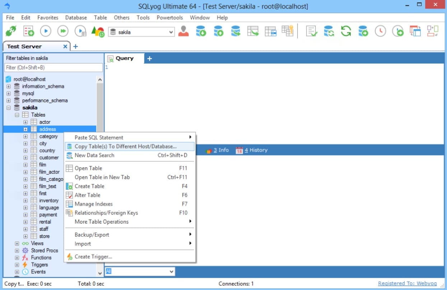447x290 pixels.
Task: Click the Execute and Edit Resultset icon
Action: click(80, 31)
